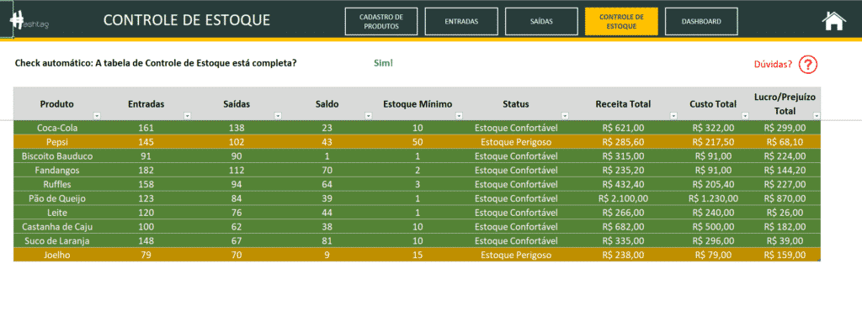Open Cadastro de Produtos tab
The image size is (862, 316).
pyautogui.click(x=381, y=22)
